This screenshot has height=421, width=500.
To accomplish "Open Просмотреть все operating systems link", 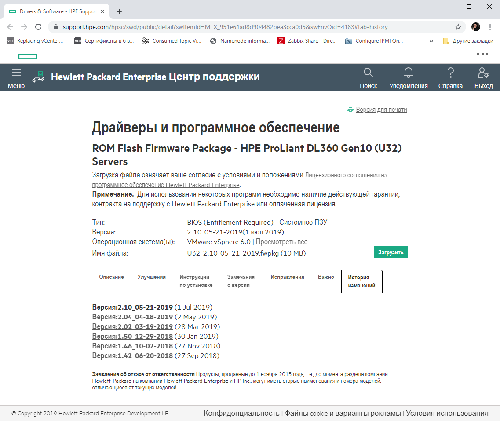I will [281, 242].
